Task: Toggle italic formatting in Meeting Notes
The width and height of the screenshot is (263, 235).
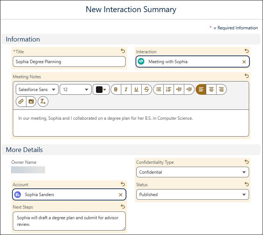Action: pyautogui.click(x=126, y=90)
